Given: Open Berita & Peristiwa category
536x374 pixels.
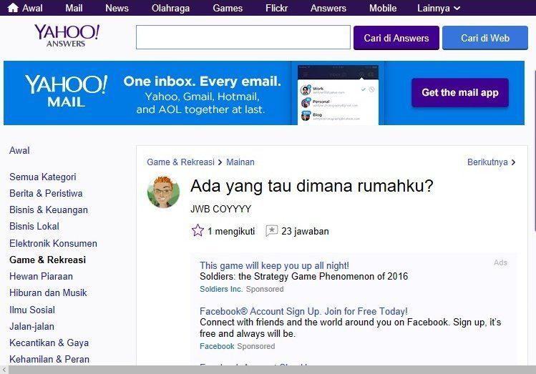Looking at the screenshot, I should pos(46,193).
